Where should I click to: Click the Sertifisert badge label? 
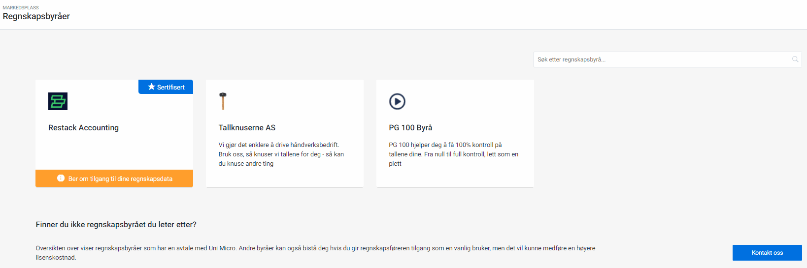170,88
